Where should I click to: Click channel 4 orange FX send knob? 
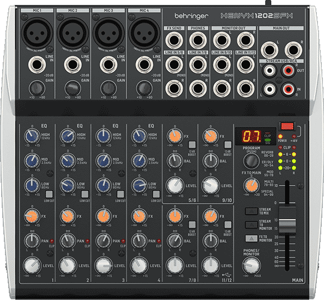click(x=139, y=216)
